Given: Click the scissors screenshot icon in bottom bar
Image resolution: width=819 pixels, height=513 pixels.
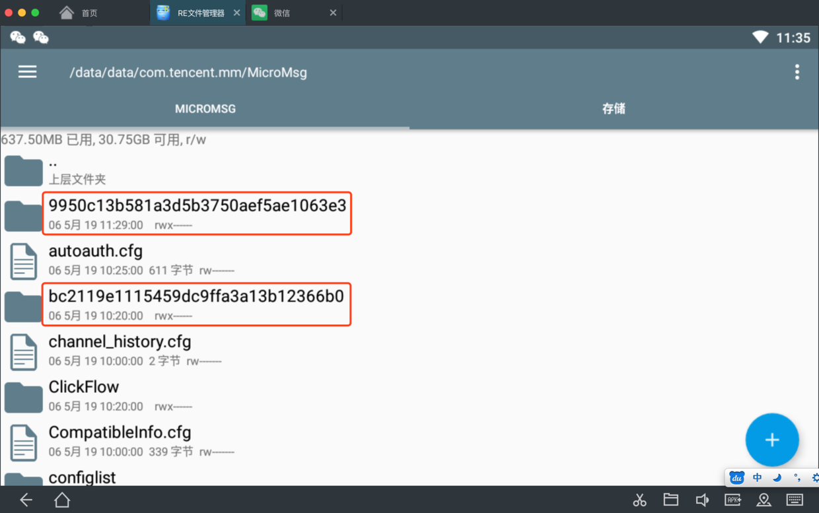Looking at the screenshot, I should 639,500.
